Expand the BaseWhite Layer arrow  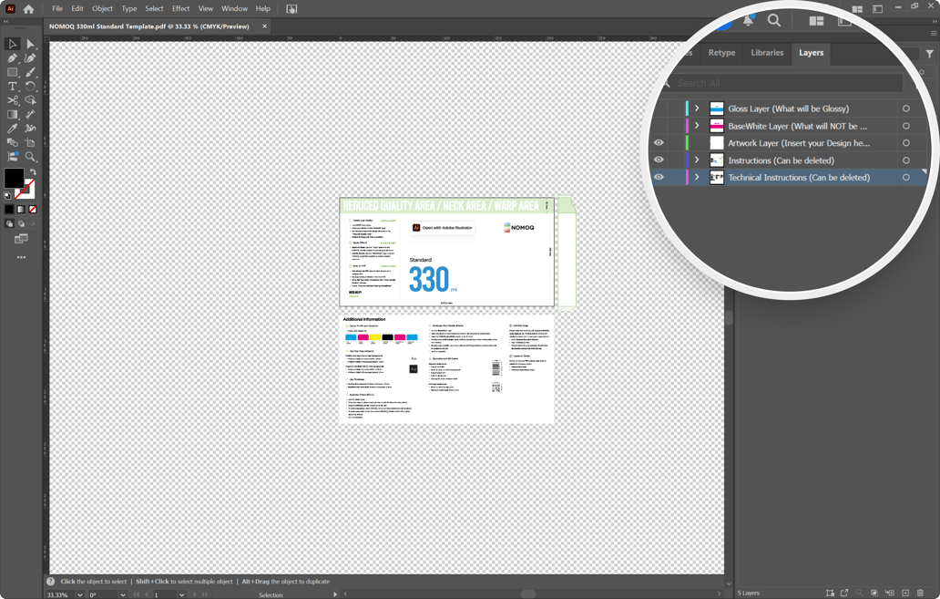pos(697,126)
